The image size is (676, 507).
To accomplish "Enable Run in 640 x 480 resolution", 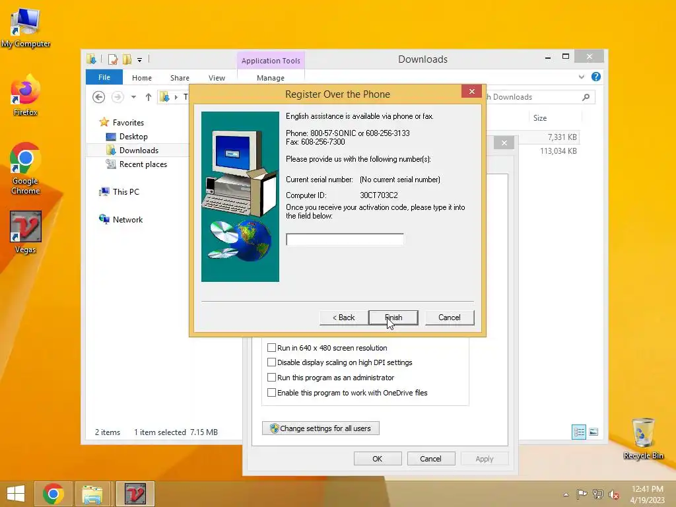I will click(x=271, y=348).
